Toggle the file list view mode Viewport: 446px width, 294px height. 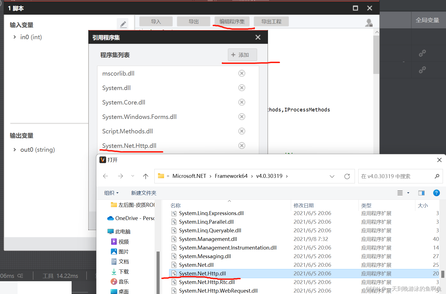click(400, 193)
